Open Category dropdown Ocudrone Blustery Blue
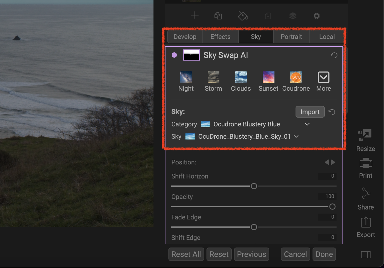Viewport: 384px width, 268px height. coord(307,124)
